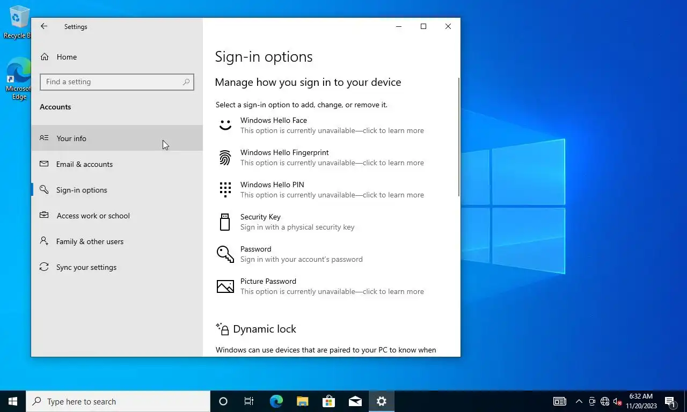This screenshot has height=412, width=687.
Task: Open the clock and date flyout
Action: (641, 401)
